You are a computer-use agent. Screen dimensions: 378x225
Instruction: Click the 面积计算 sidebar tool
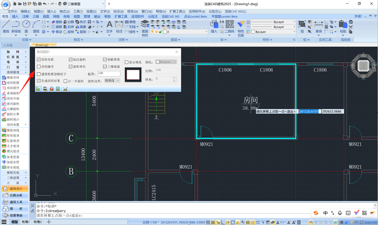(x=13, y=113)
